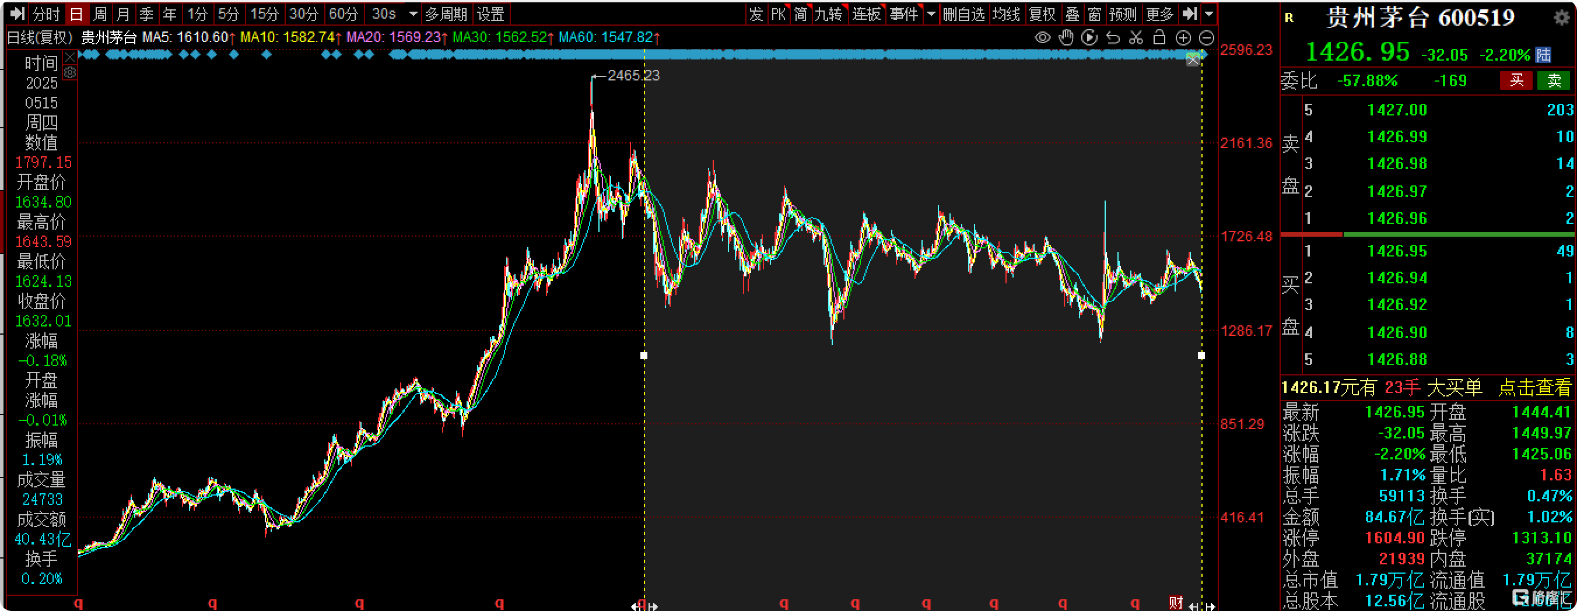1577x611 pixels.
Task: Expand the dropdown arrow after 事件
Action: pyautogui.click(x=931, y=13)
